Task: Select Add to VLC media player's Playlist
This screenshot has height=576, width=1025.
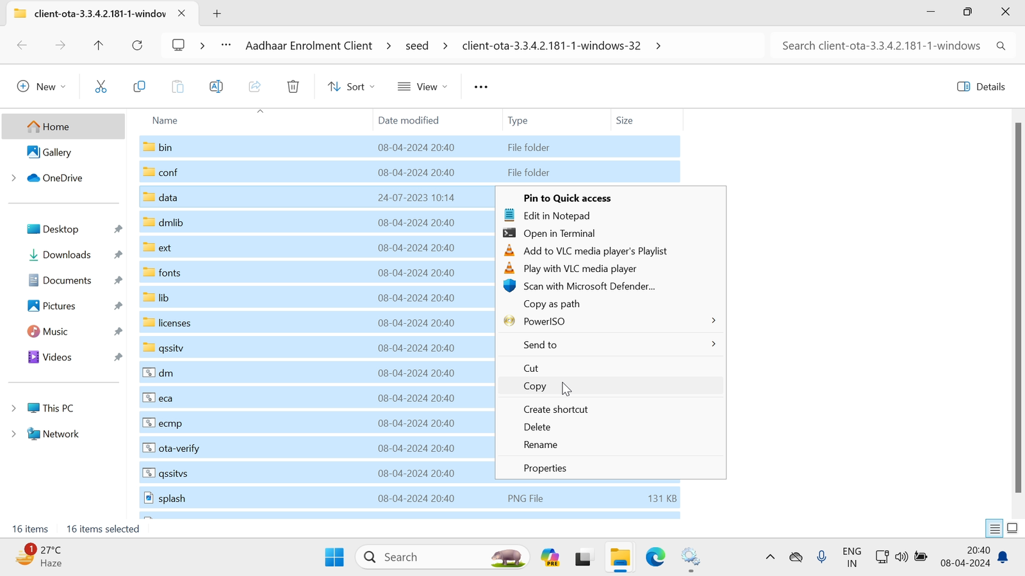Action: point(611,251)
